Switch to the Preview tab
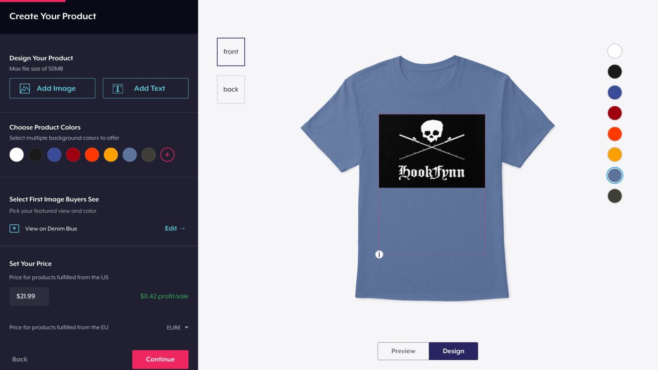 click(x=403, y=351)
